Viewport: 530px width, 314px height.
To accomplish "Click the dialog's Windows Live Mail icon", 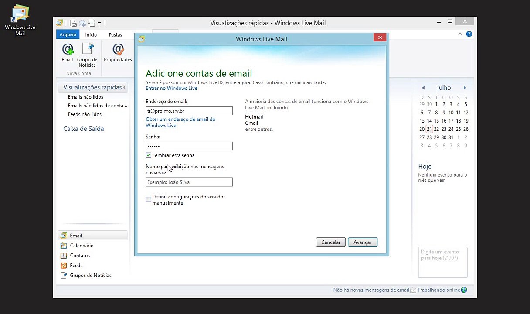I will point(142,39).
